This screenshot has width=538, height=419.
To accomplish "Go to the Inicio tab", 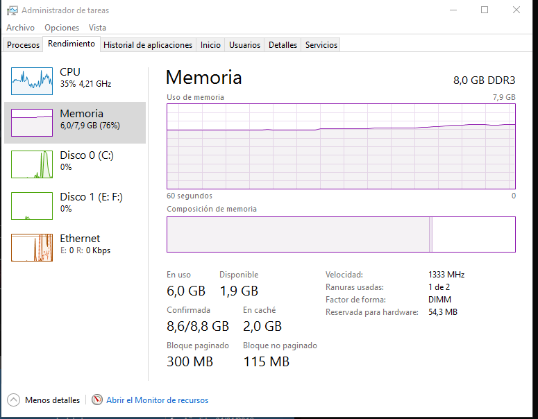I will tap(210, 45).
